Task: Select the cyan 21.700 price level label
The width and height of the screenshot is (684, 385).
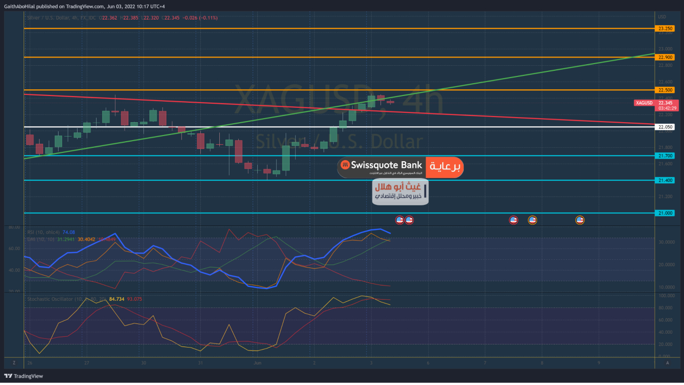Action: click(x=666, y=156)
